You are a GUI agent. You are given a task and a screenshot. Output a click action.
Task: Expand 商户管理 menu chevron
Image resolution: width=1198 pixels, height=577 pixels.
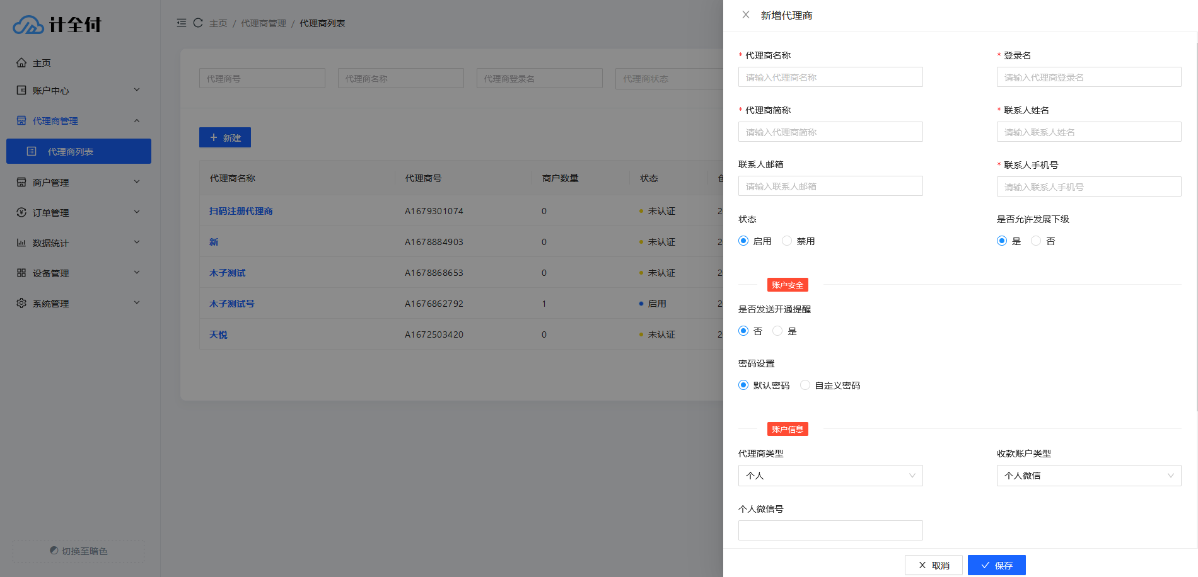137,182
